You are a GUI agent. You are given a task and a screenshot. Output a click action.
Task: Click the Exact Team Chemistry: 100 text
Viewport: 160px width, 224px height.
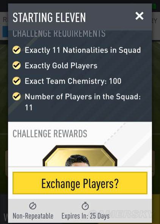tap(73, 81)
